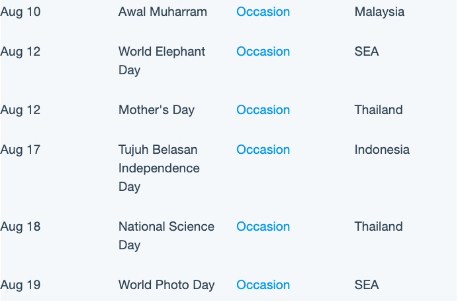Click the Mother's Day event name
Image resolution: width=458 pixels, height=301 pixels.
pyautogui.click(x=156, y=110)
